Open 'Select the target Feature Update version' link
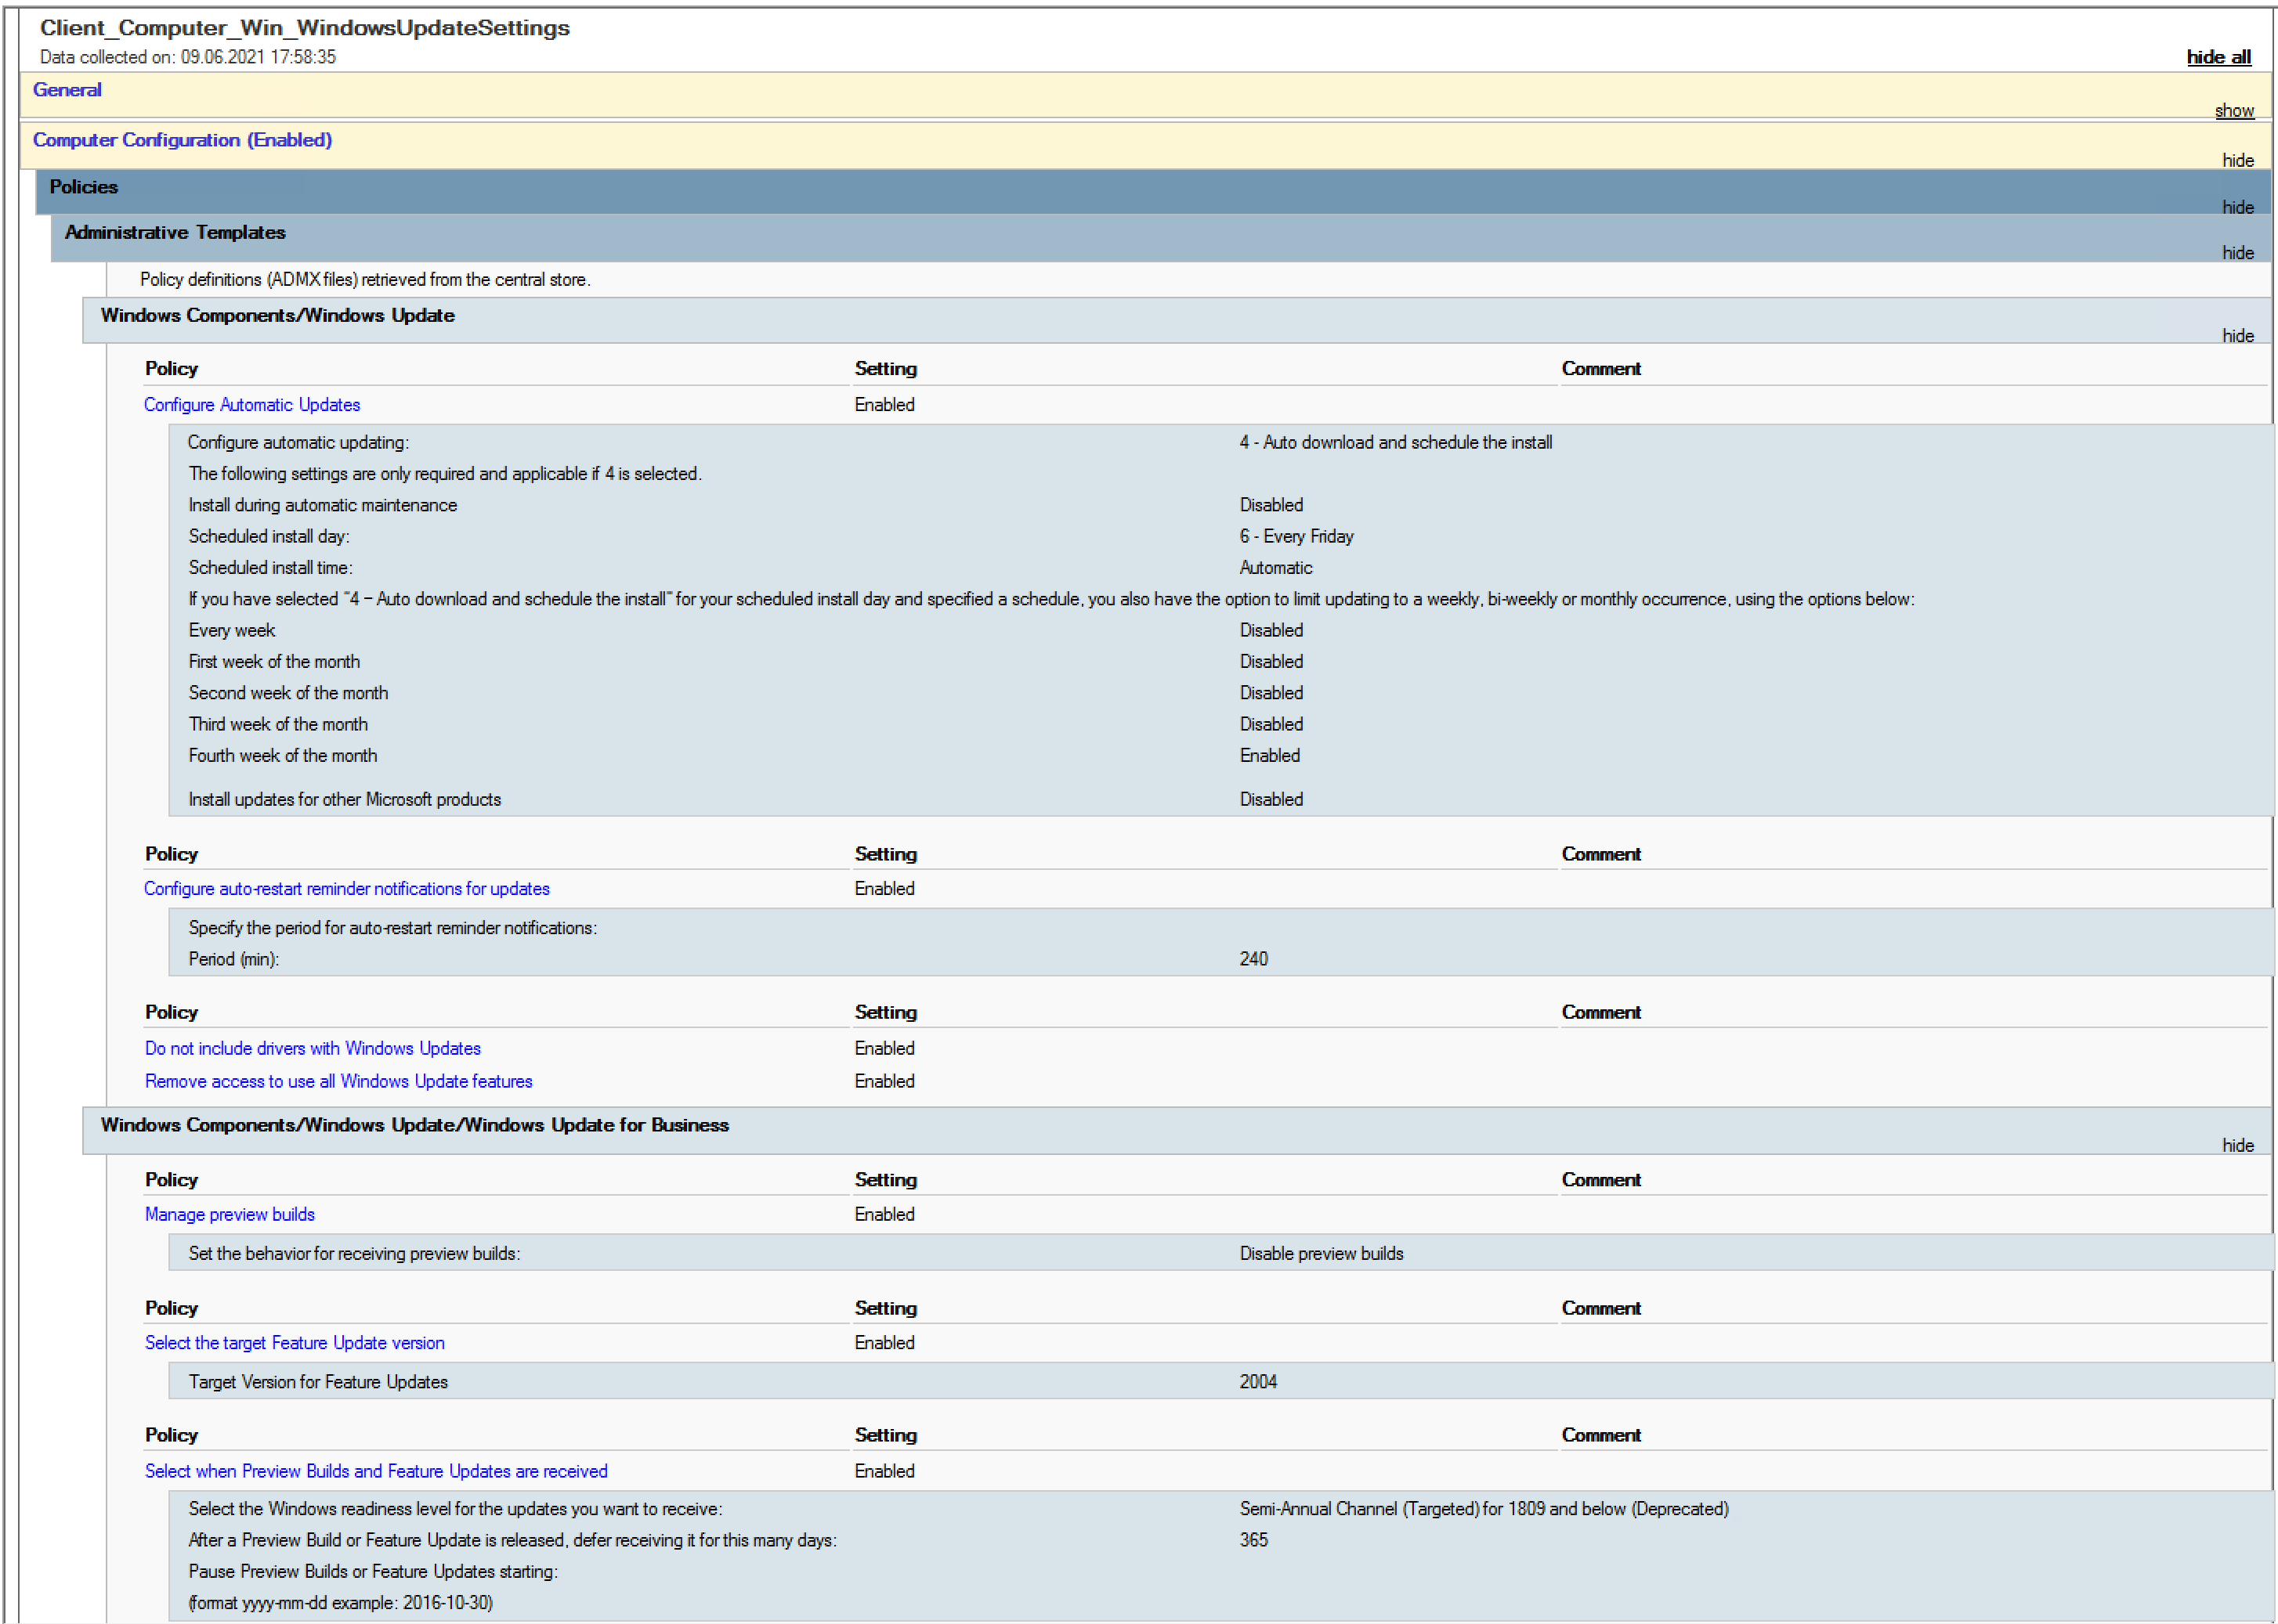 point(294,1343)
